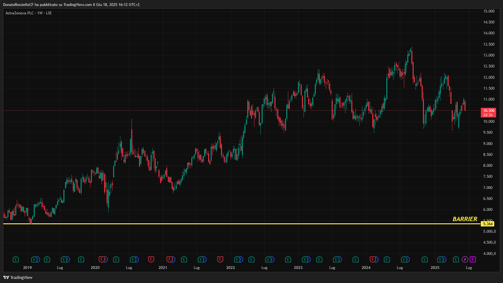Click the 5.000,0 price axis label
Screen dimensions: 503x283
[490, 231]
